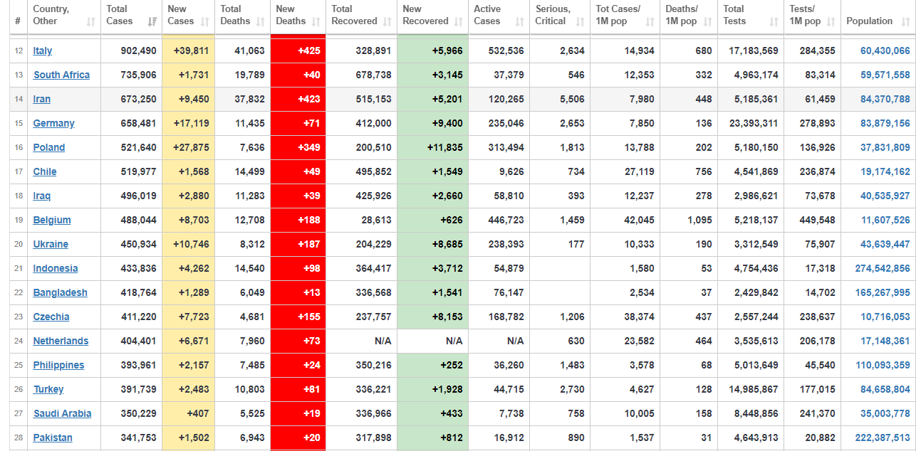Select Belgium's deaths per million 1,095
Screen dimensions: 916x451
tap(688, 220)
